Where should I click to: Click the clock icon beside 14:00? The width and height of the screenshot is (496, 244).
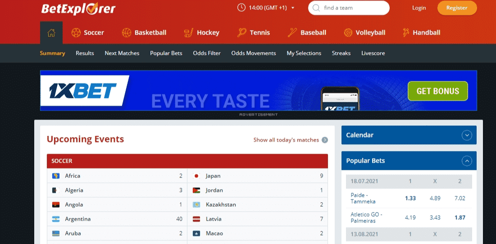pyautogui.click(x=241, y=8)
